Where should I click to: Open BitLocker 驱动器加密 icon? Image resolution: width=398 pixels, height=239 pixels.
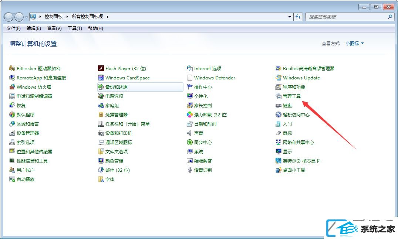pos(12,68)
